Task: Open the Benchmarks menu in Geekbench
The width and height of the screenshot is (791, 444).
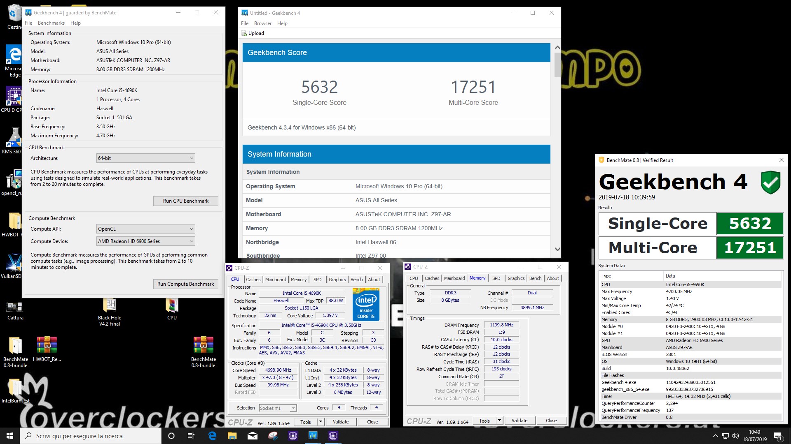Action: click(x=51, y=23)
